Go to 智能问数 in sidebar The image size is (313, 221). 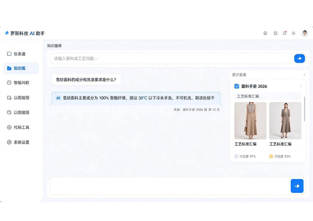[x=21, y=83]
